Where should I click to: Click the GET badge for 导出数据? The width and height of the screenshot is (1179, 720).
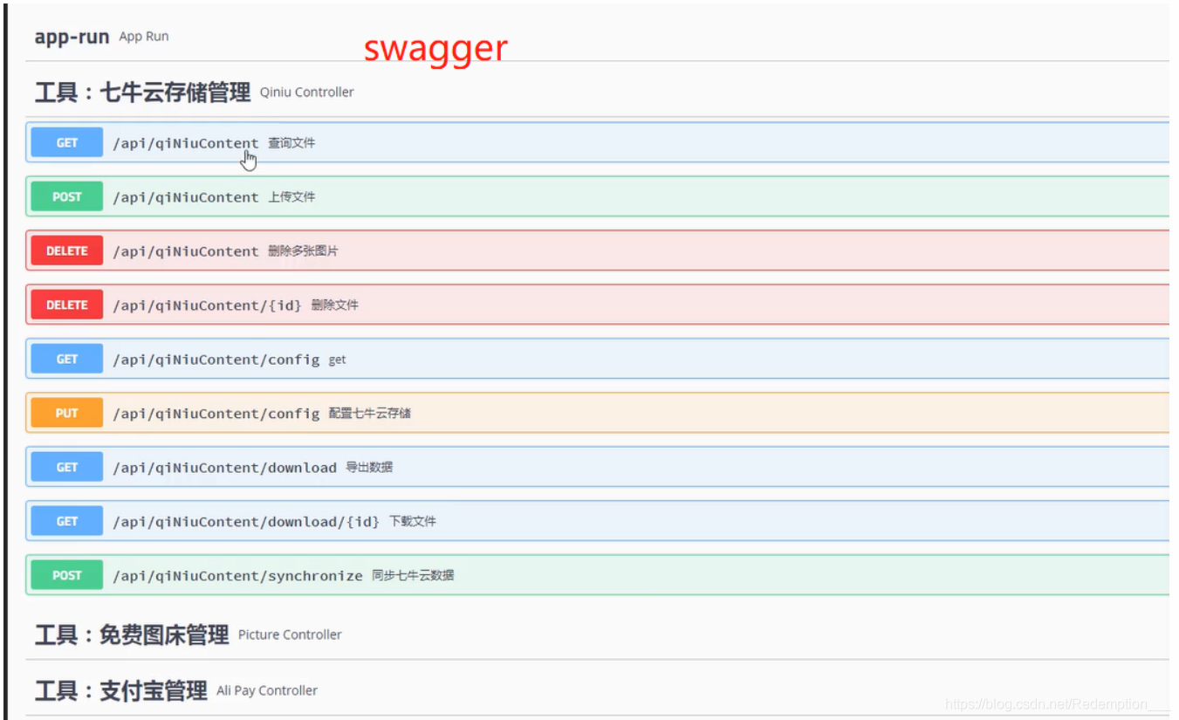coord(67,467)
